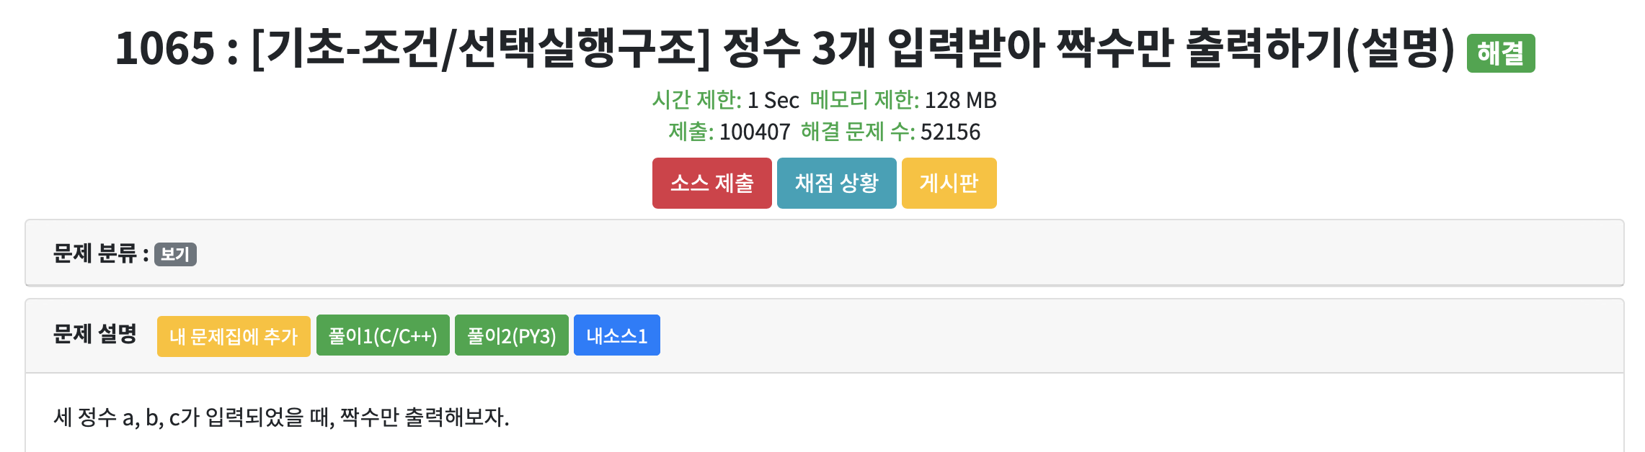1645x452 pixels.
Task: Click the green 해결 status badge
Action: tap(1501, 53)
